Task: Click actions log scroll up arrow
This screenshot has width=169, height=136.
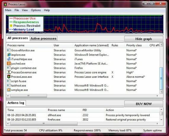Action: 161,109
